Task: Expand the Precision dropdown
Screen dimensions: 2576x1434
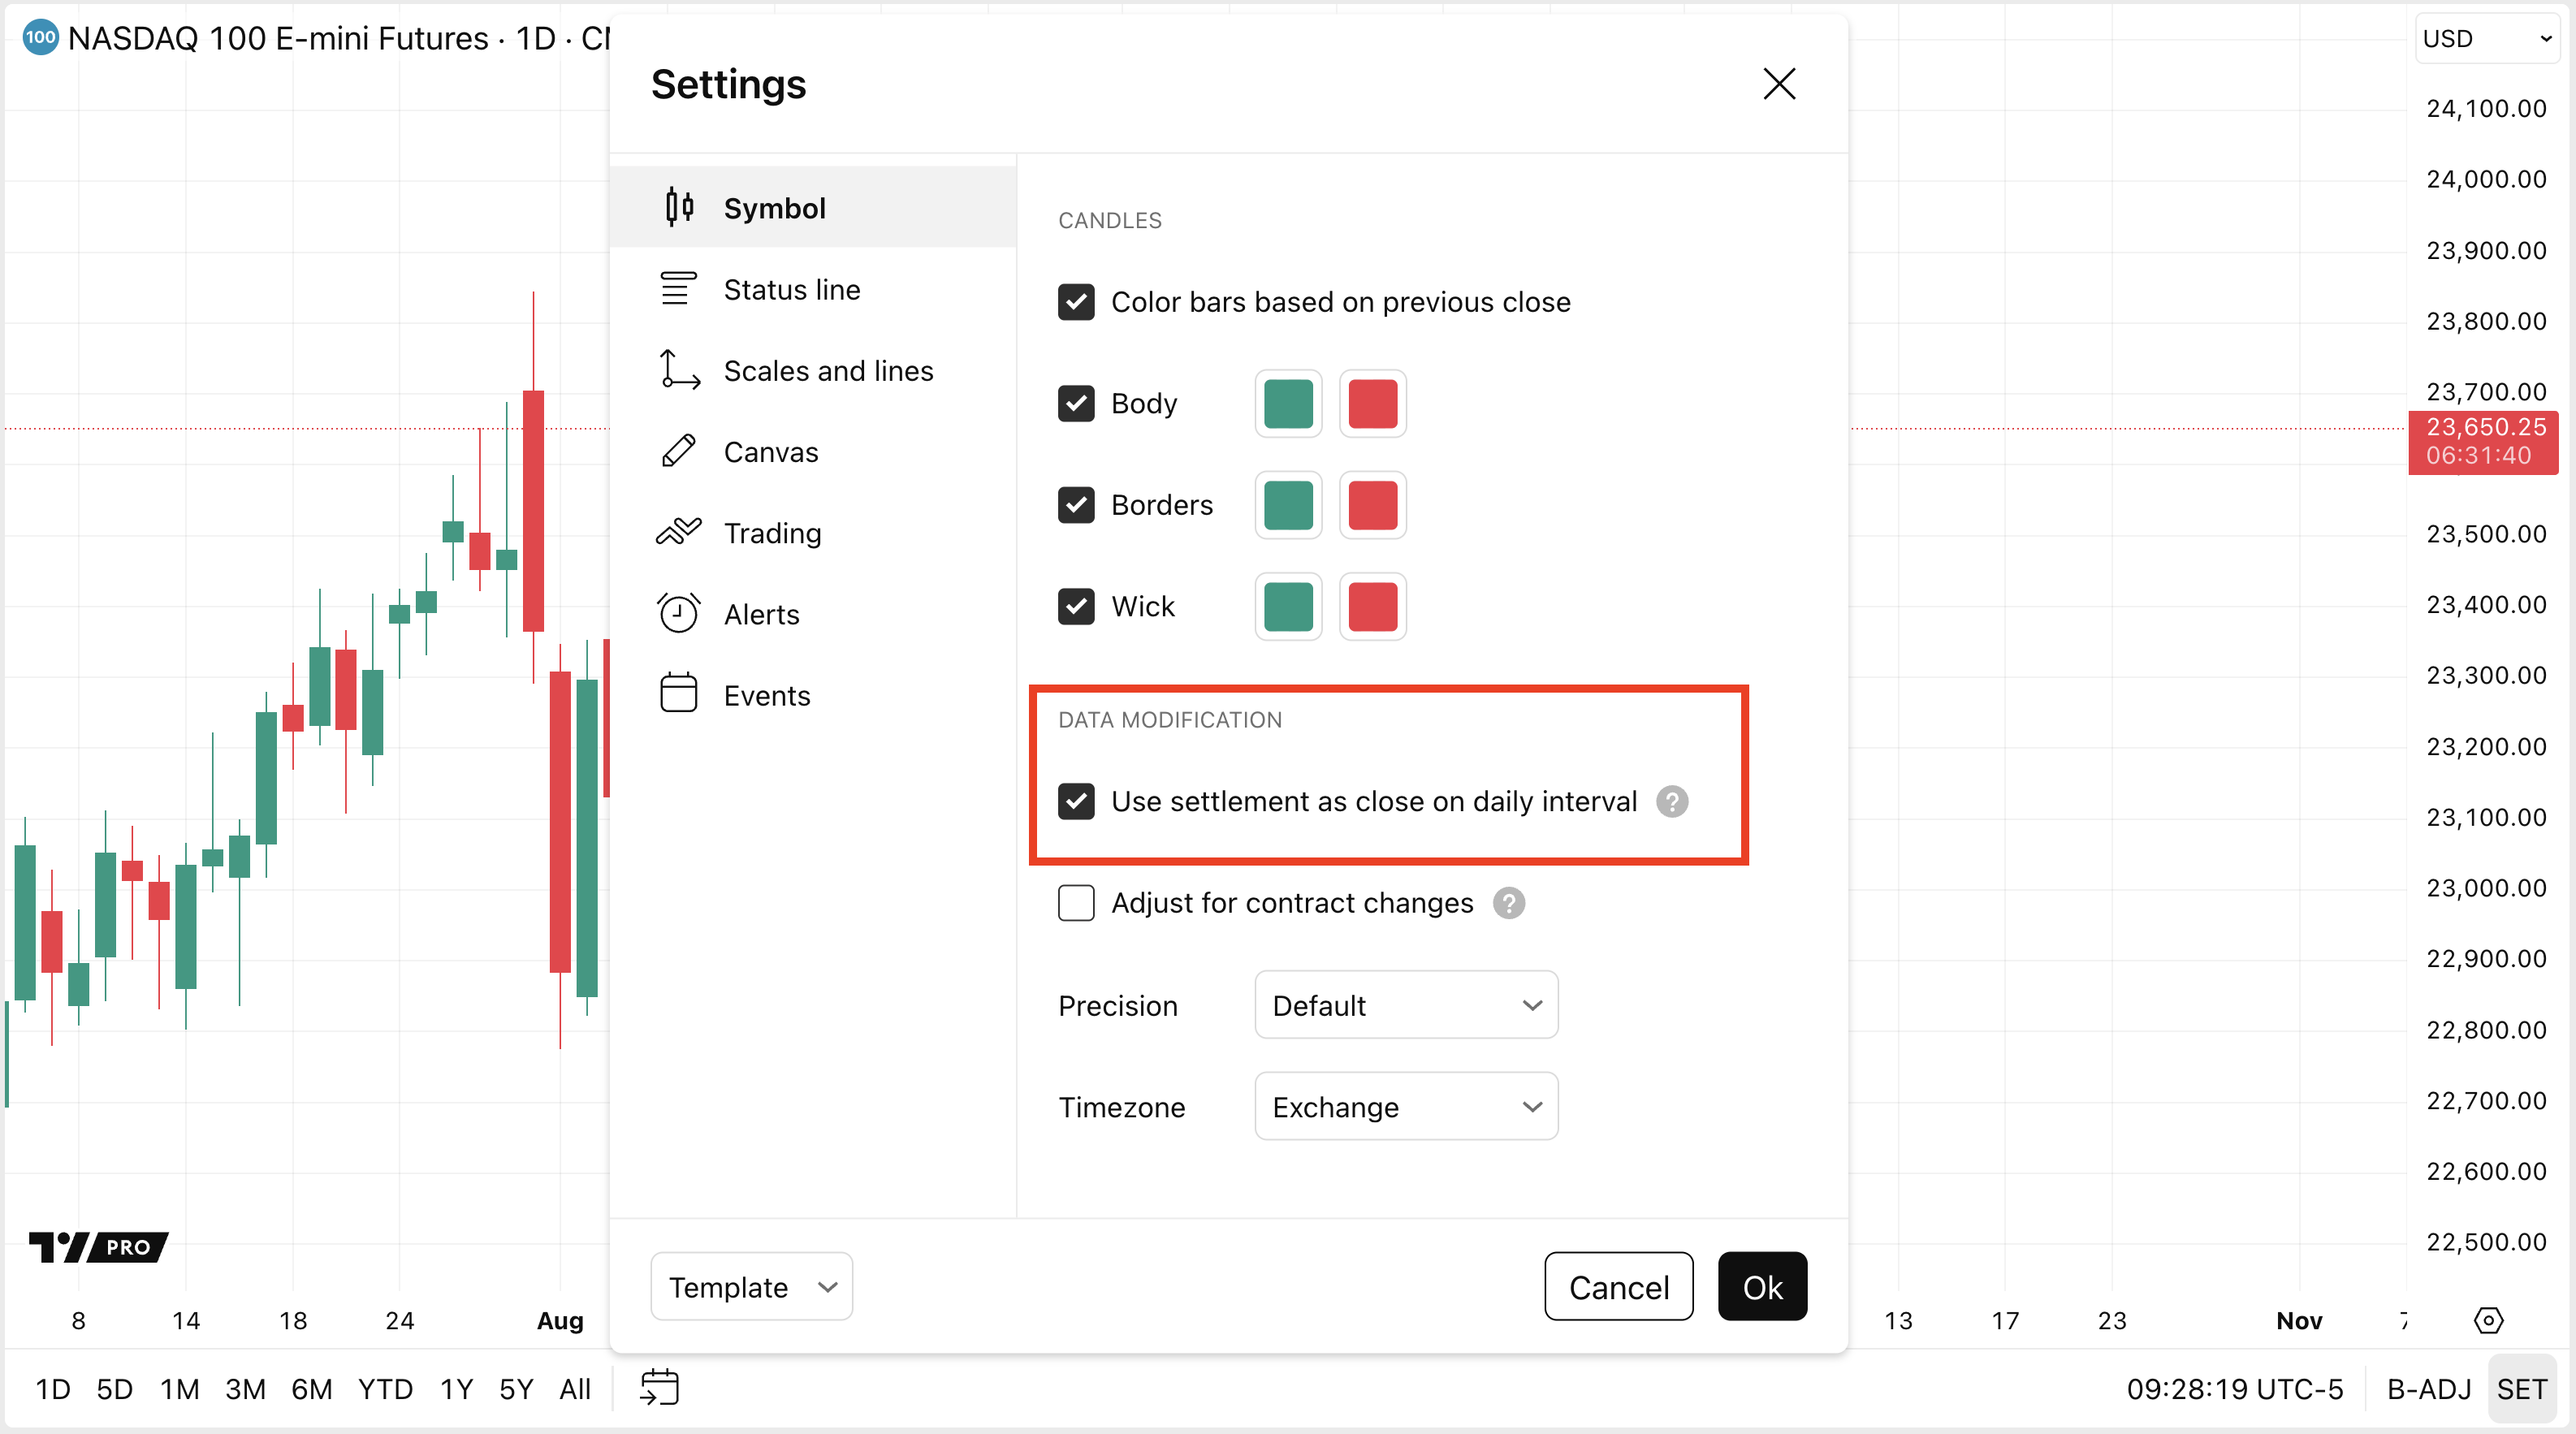Action: [x=1405, y=1005]
